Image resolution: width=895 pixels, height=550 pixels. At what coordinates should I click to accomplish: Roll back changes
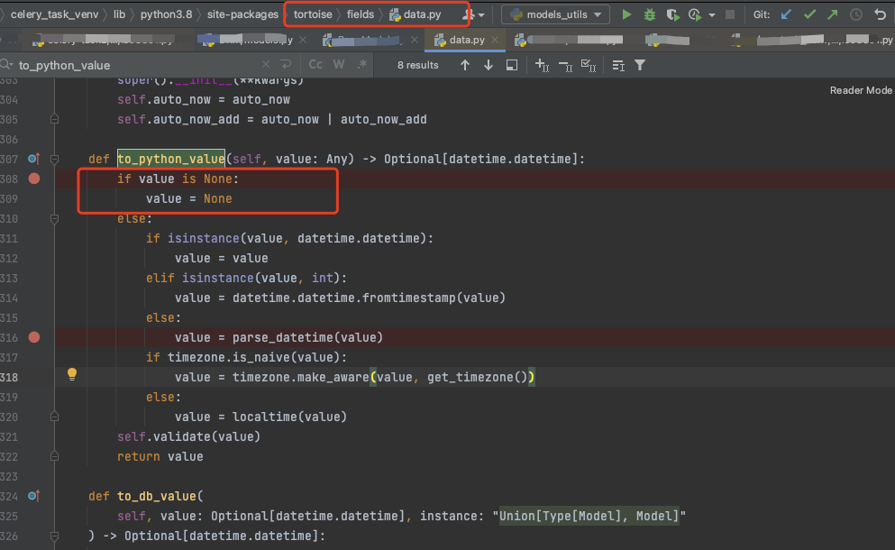click(x=879, y=14)
